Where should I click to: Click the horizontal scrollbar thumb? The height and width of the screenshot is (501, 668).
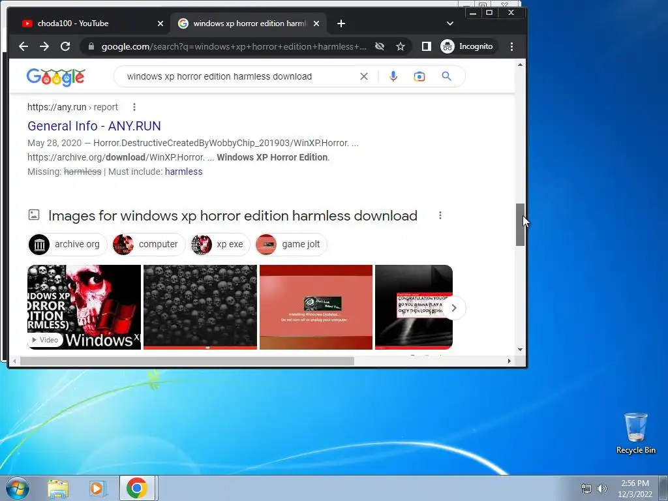(187, 361)
